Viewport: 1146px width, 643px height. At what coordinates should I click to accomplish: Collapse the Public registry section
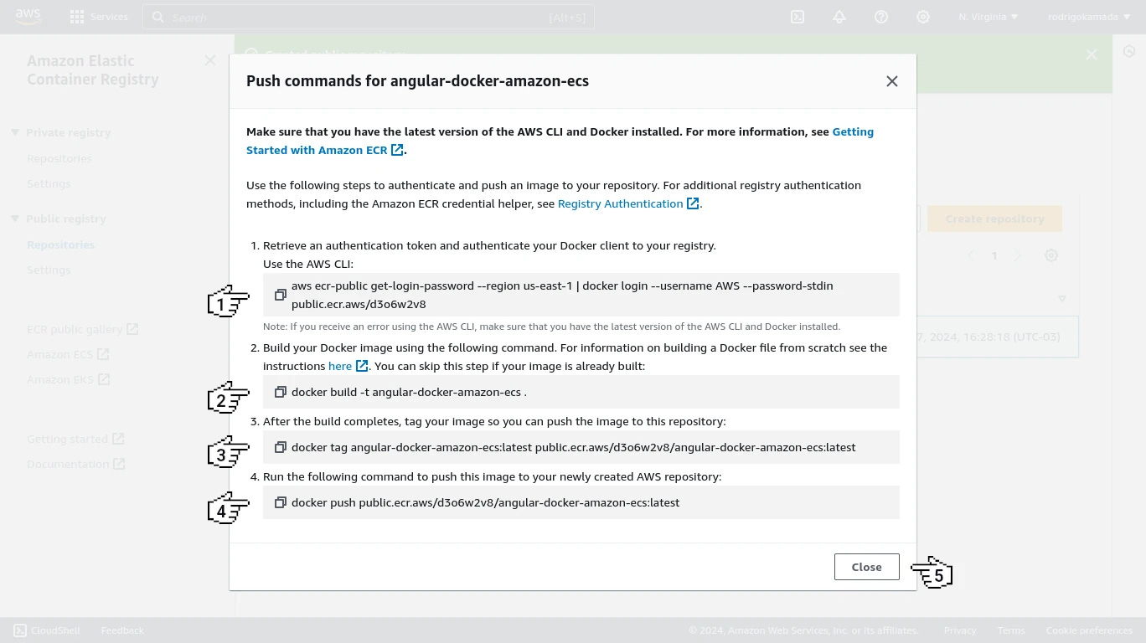point(15,219)
